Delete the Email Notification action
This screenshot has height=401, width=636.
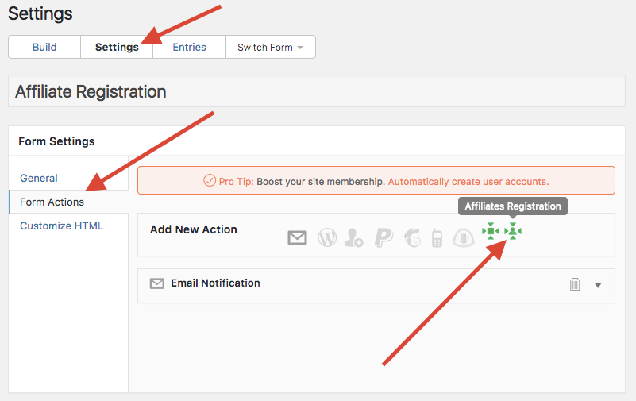coord(575,284)
